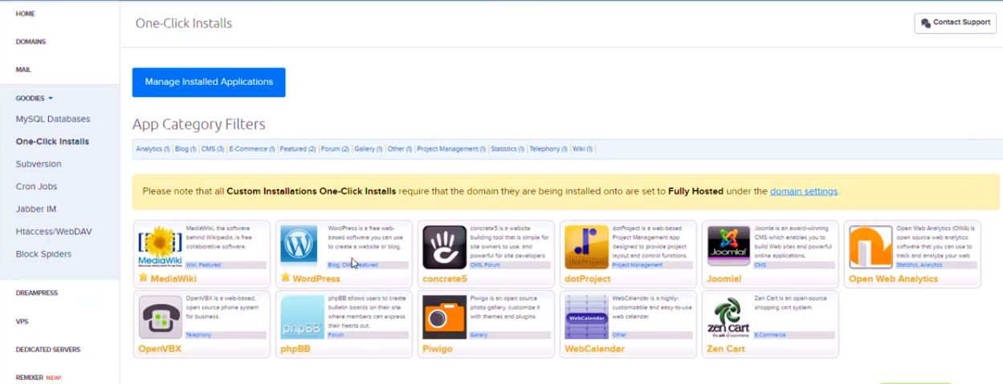The height and width of the screenshot is (384, 1003).
Task: Click the Piwigo title link
Action: pos(439,349)
